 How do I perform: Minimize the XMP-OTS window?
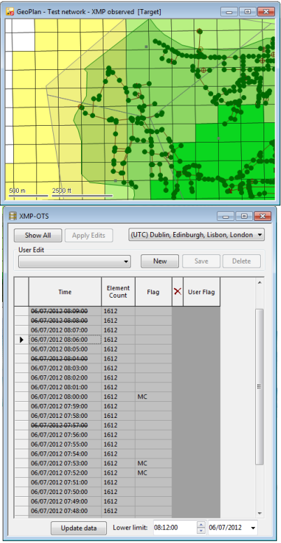click(x=226, y=216)
